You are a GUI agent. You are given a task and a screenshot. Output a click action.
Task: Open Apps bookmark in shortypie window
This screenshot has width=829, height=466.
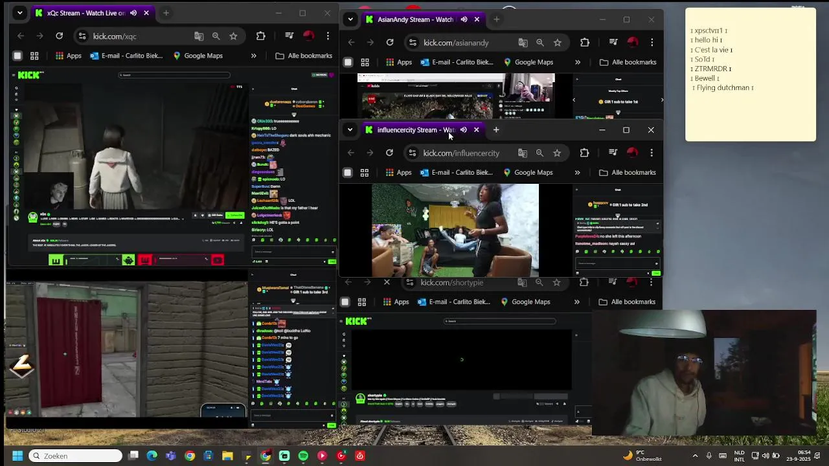tap(396, 302)
